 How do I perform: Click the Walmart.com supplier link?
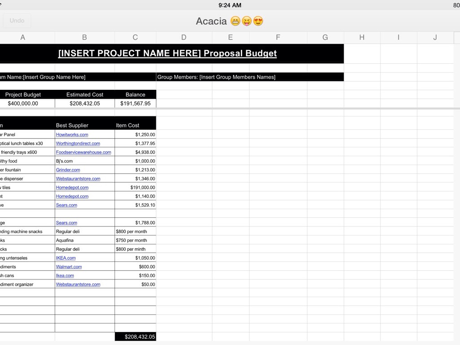69,267
